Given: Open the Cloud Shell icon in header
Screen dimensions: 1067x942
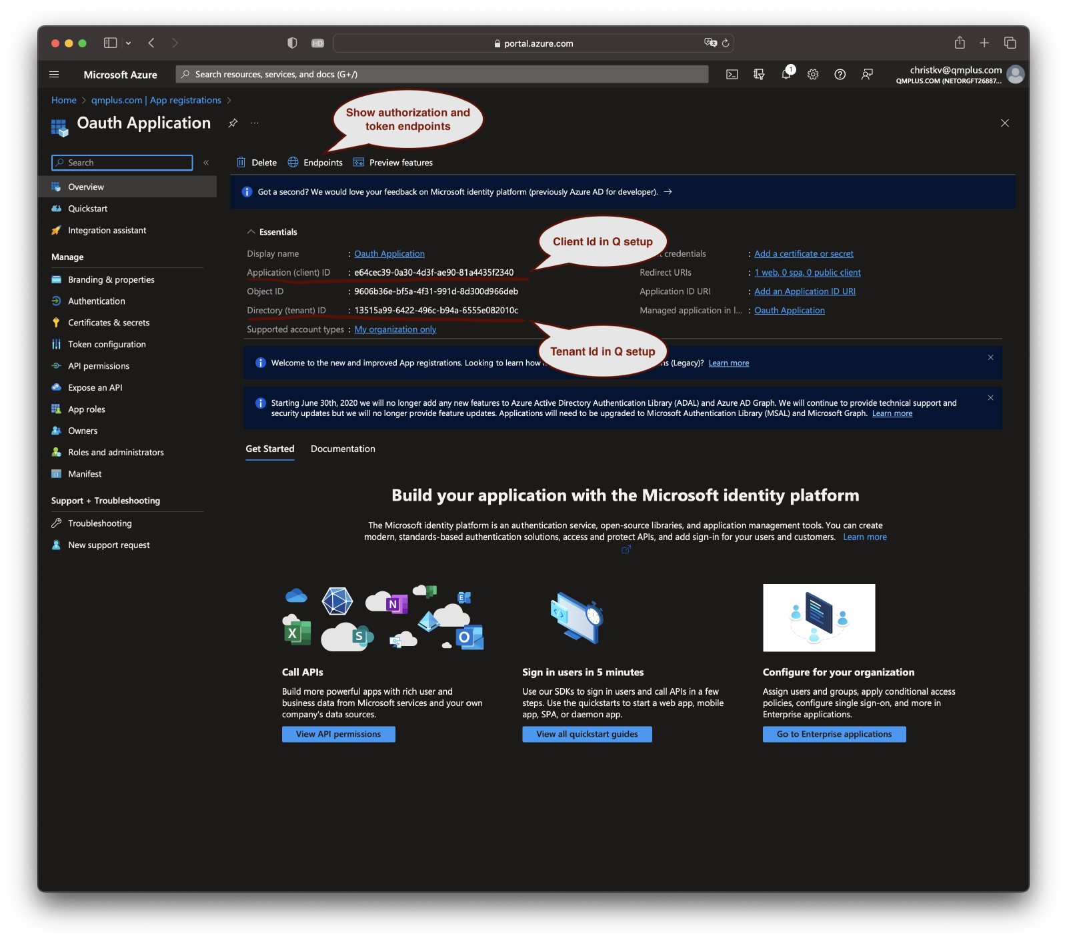Looking at the screenshot, I should click(732, 75).
